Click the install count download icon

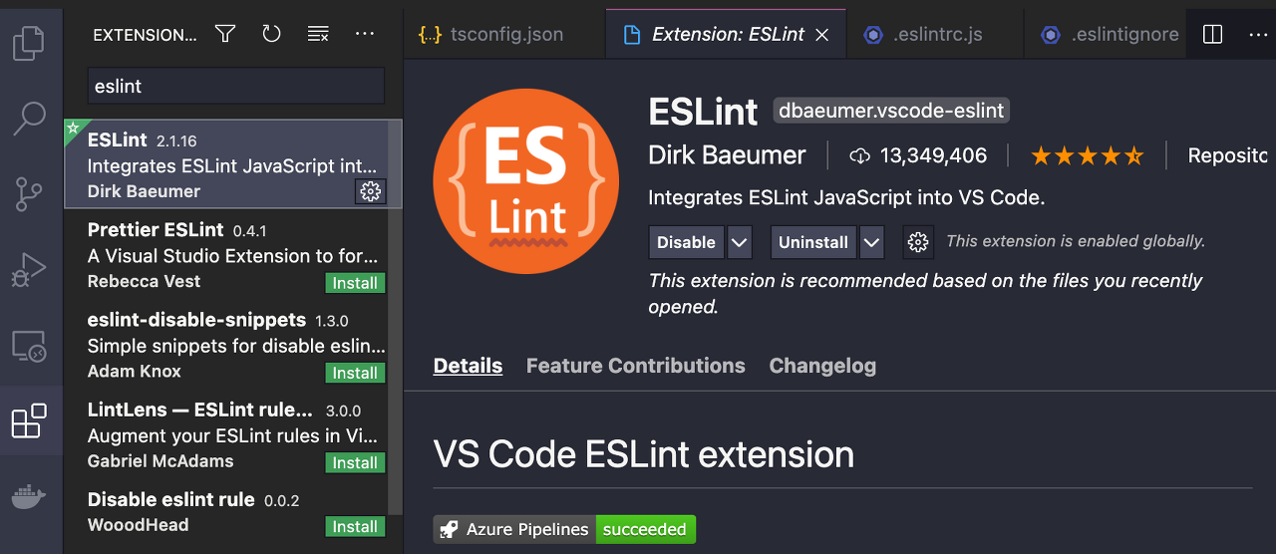pyautogui.click(x=859, y=156)
